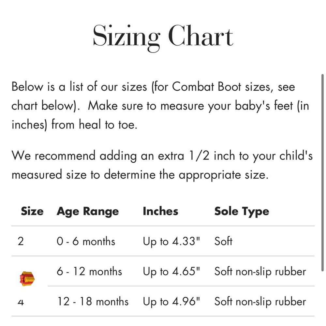The height and width of the screenshot is (326, 326).
Task: Click the Up to 4.96" measurement
Action: (171, 302)
